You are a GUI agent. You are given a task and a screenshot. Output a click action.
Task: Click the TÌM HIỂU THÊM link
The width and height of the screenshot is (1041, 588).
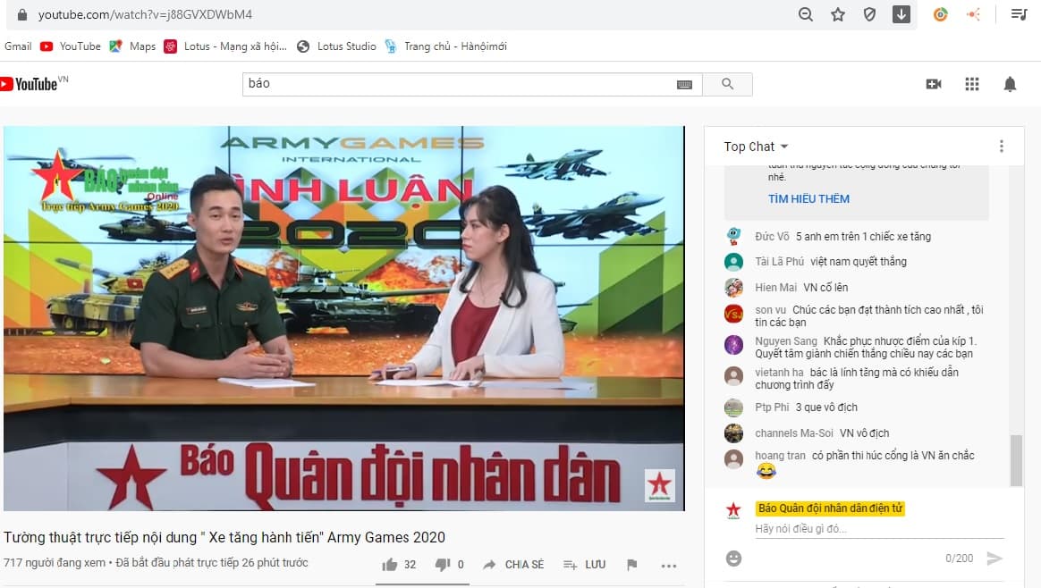[x=808, y=198]
